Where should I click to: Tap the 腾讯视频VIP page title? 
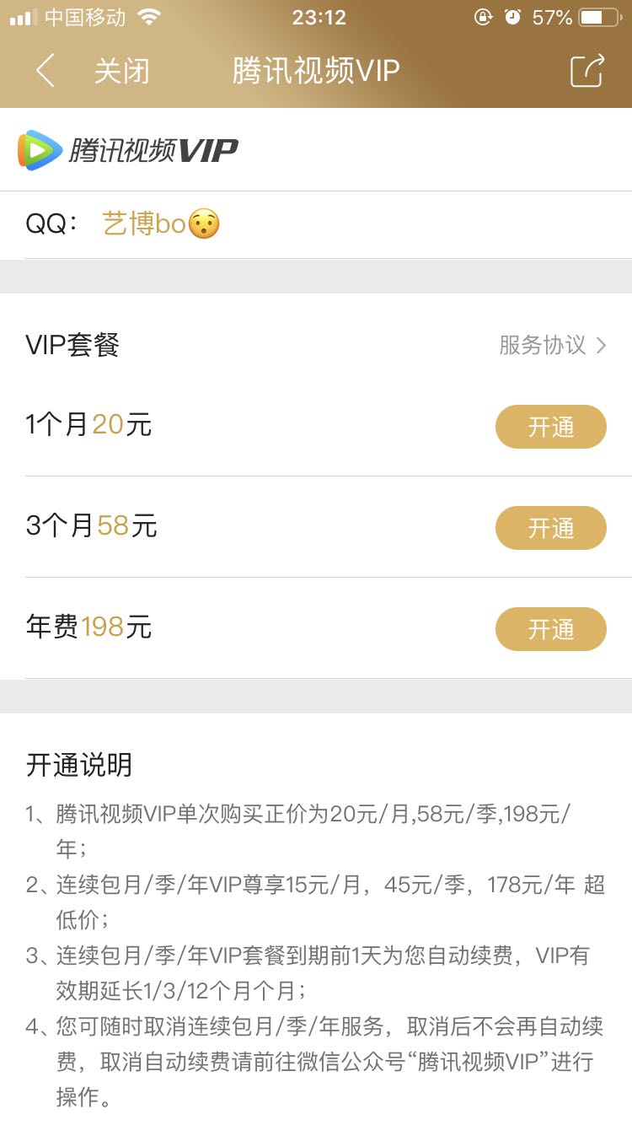(x=315, y=71)
